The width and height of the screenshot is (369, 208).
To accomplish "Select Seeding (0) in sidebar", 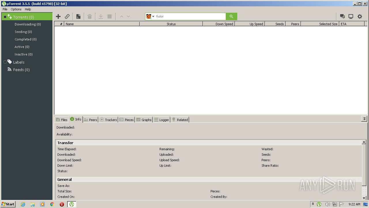I will point(23,32).
